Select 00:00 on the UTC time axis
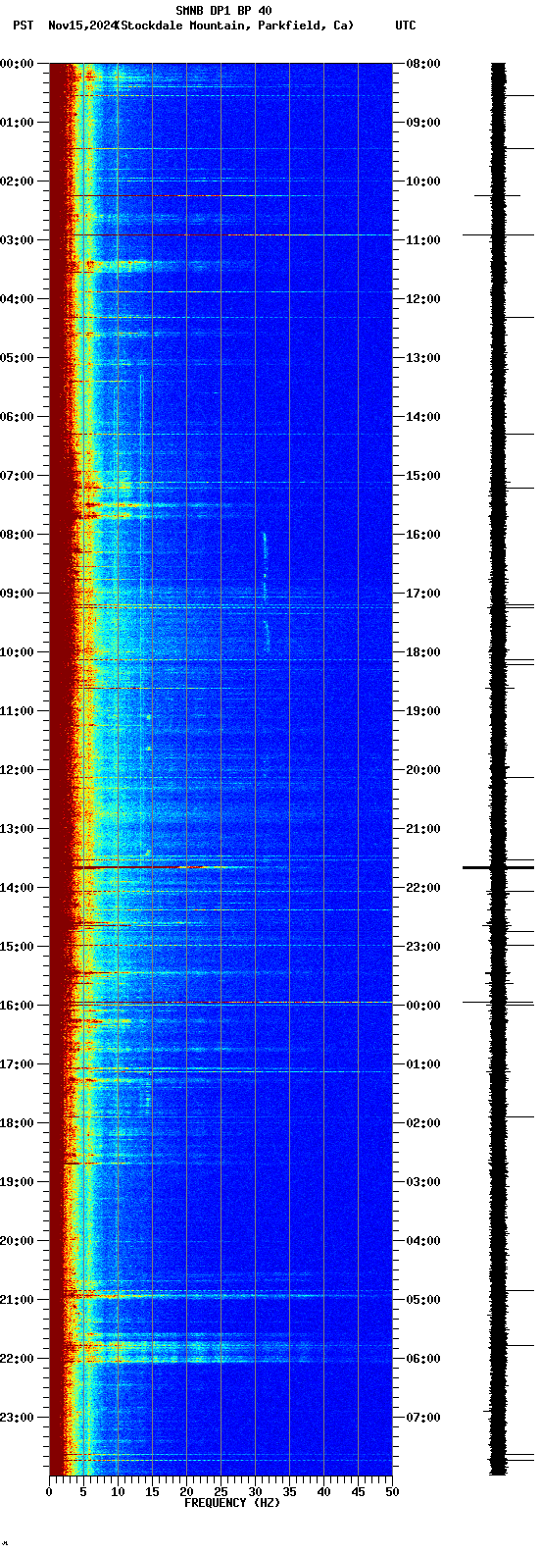 (x=422, y=1006)
